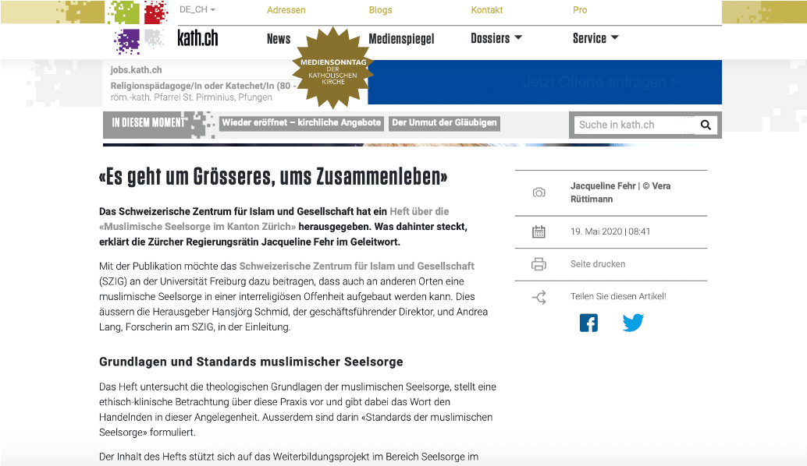Viewport: 807px width, 466px height.
Task: Go to Blogs
Action: click(x=380, y=10)
